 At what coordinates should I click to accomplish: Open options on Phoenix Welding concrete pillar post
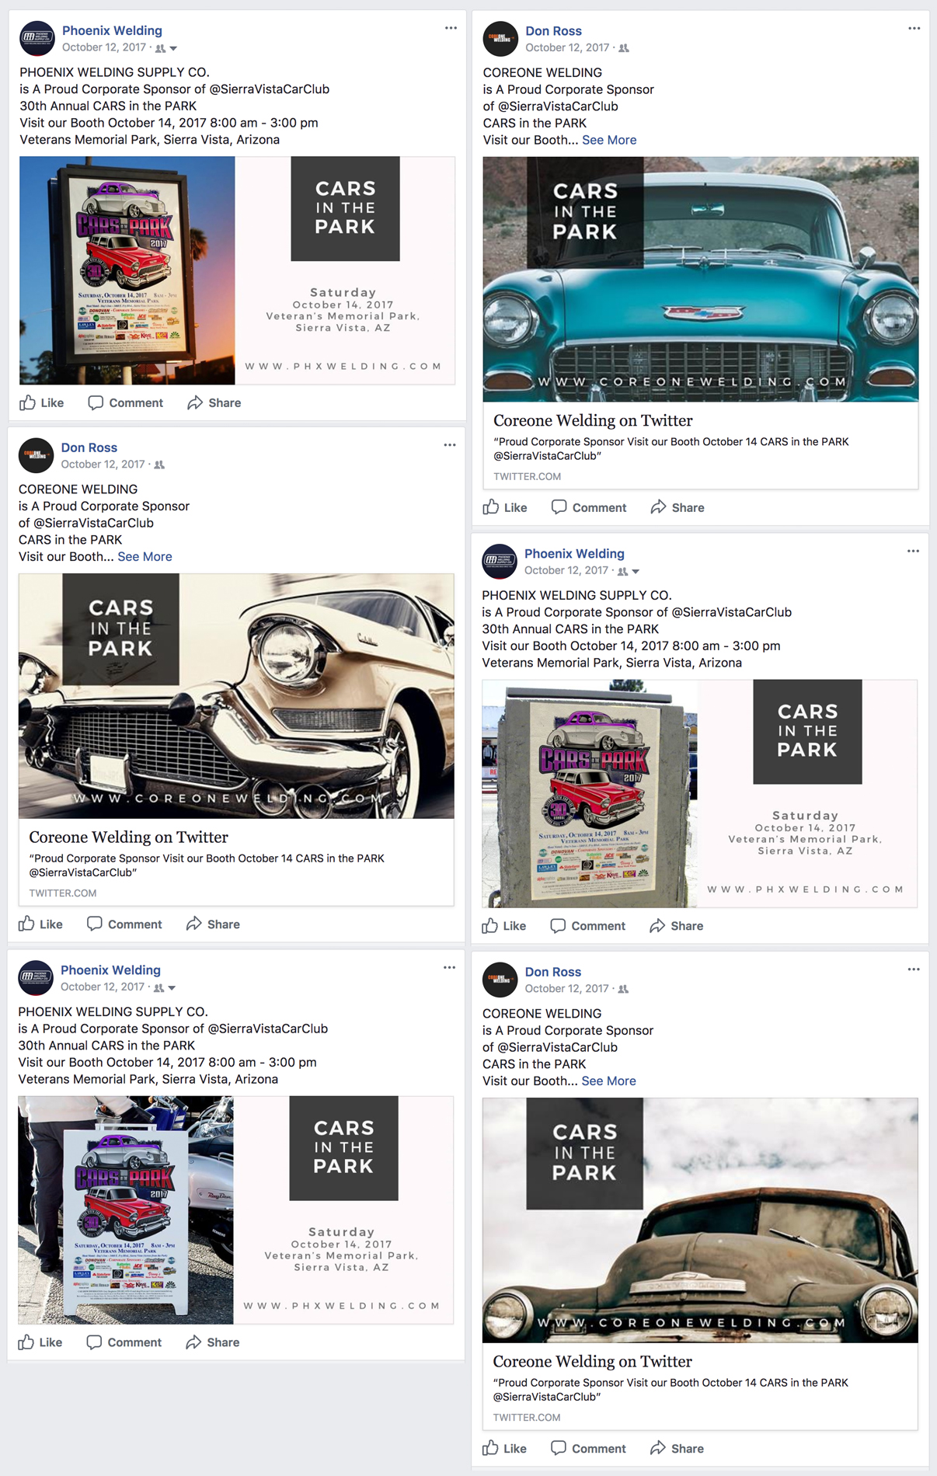(x=913, y=552)
